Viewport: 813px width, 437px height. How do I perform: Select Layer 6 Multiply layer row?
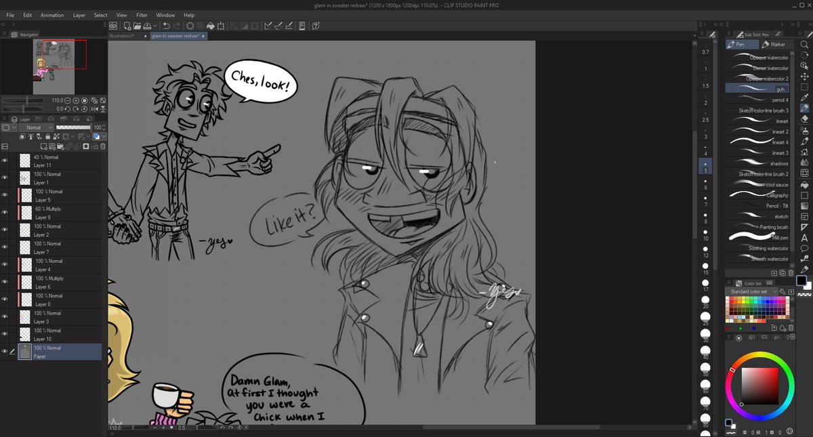point(51,283)
